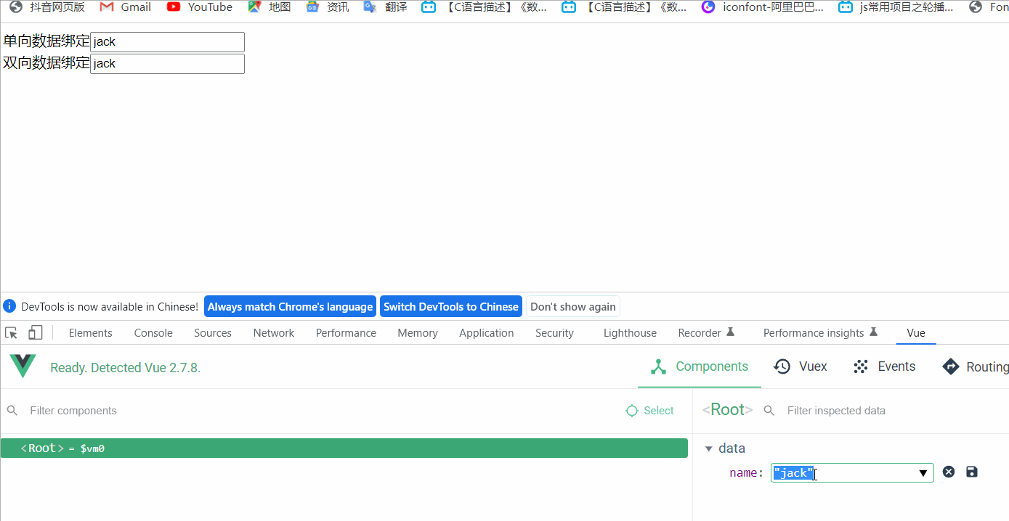Viewport: 1009px width, 521px height.
Task: Click Always match Chrome's language button
Action: pos(290,306)
